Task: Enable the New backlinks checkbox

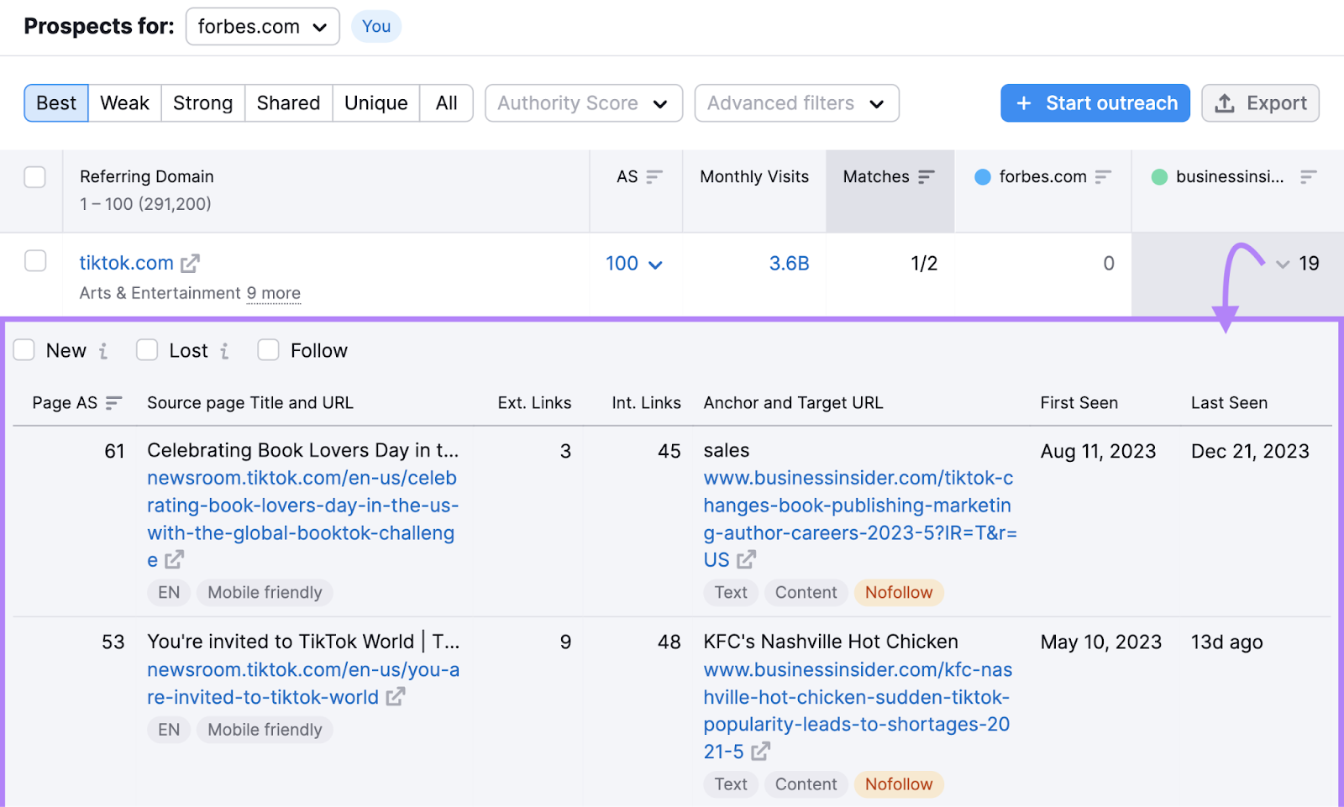Action: tap(24, 349)
